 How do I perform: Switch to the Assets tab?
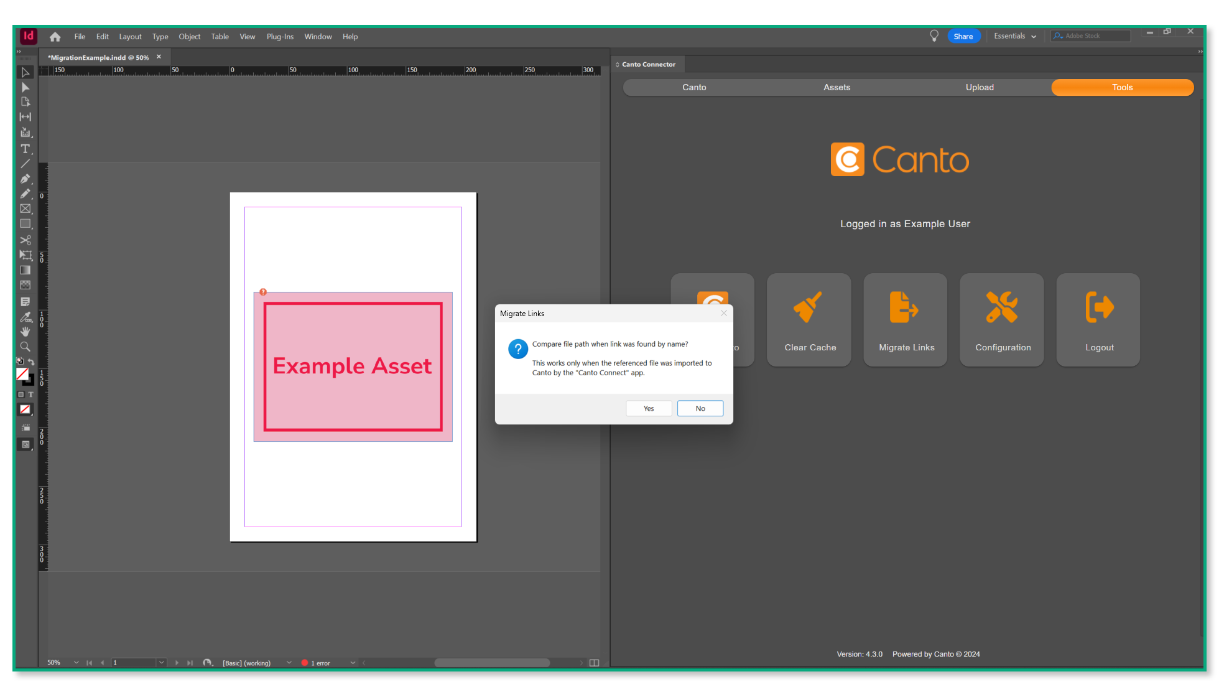click(836, 88)
